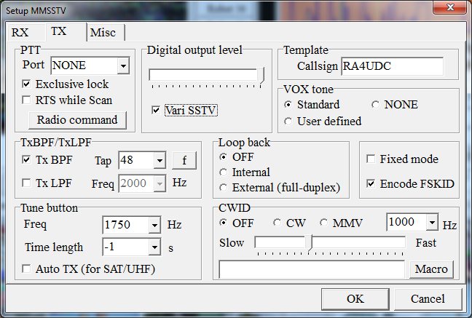Adjust the Digital output level slider

click(261, 76)
